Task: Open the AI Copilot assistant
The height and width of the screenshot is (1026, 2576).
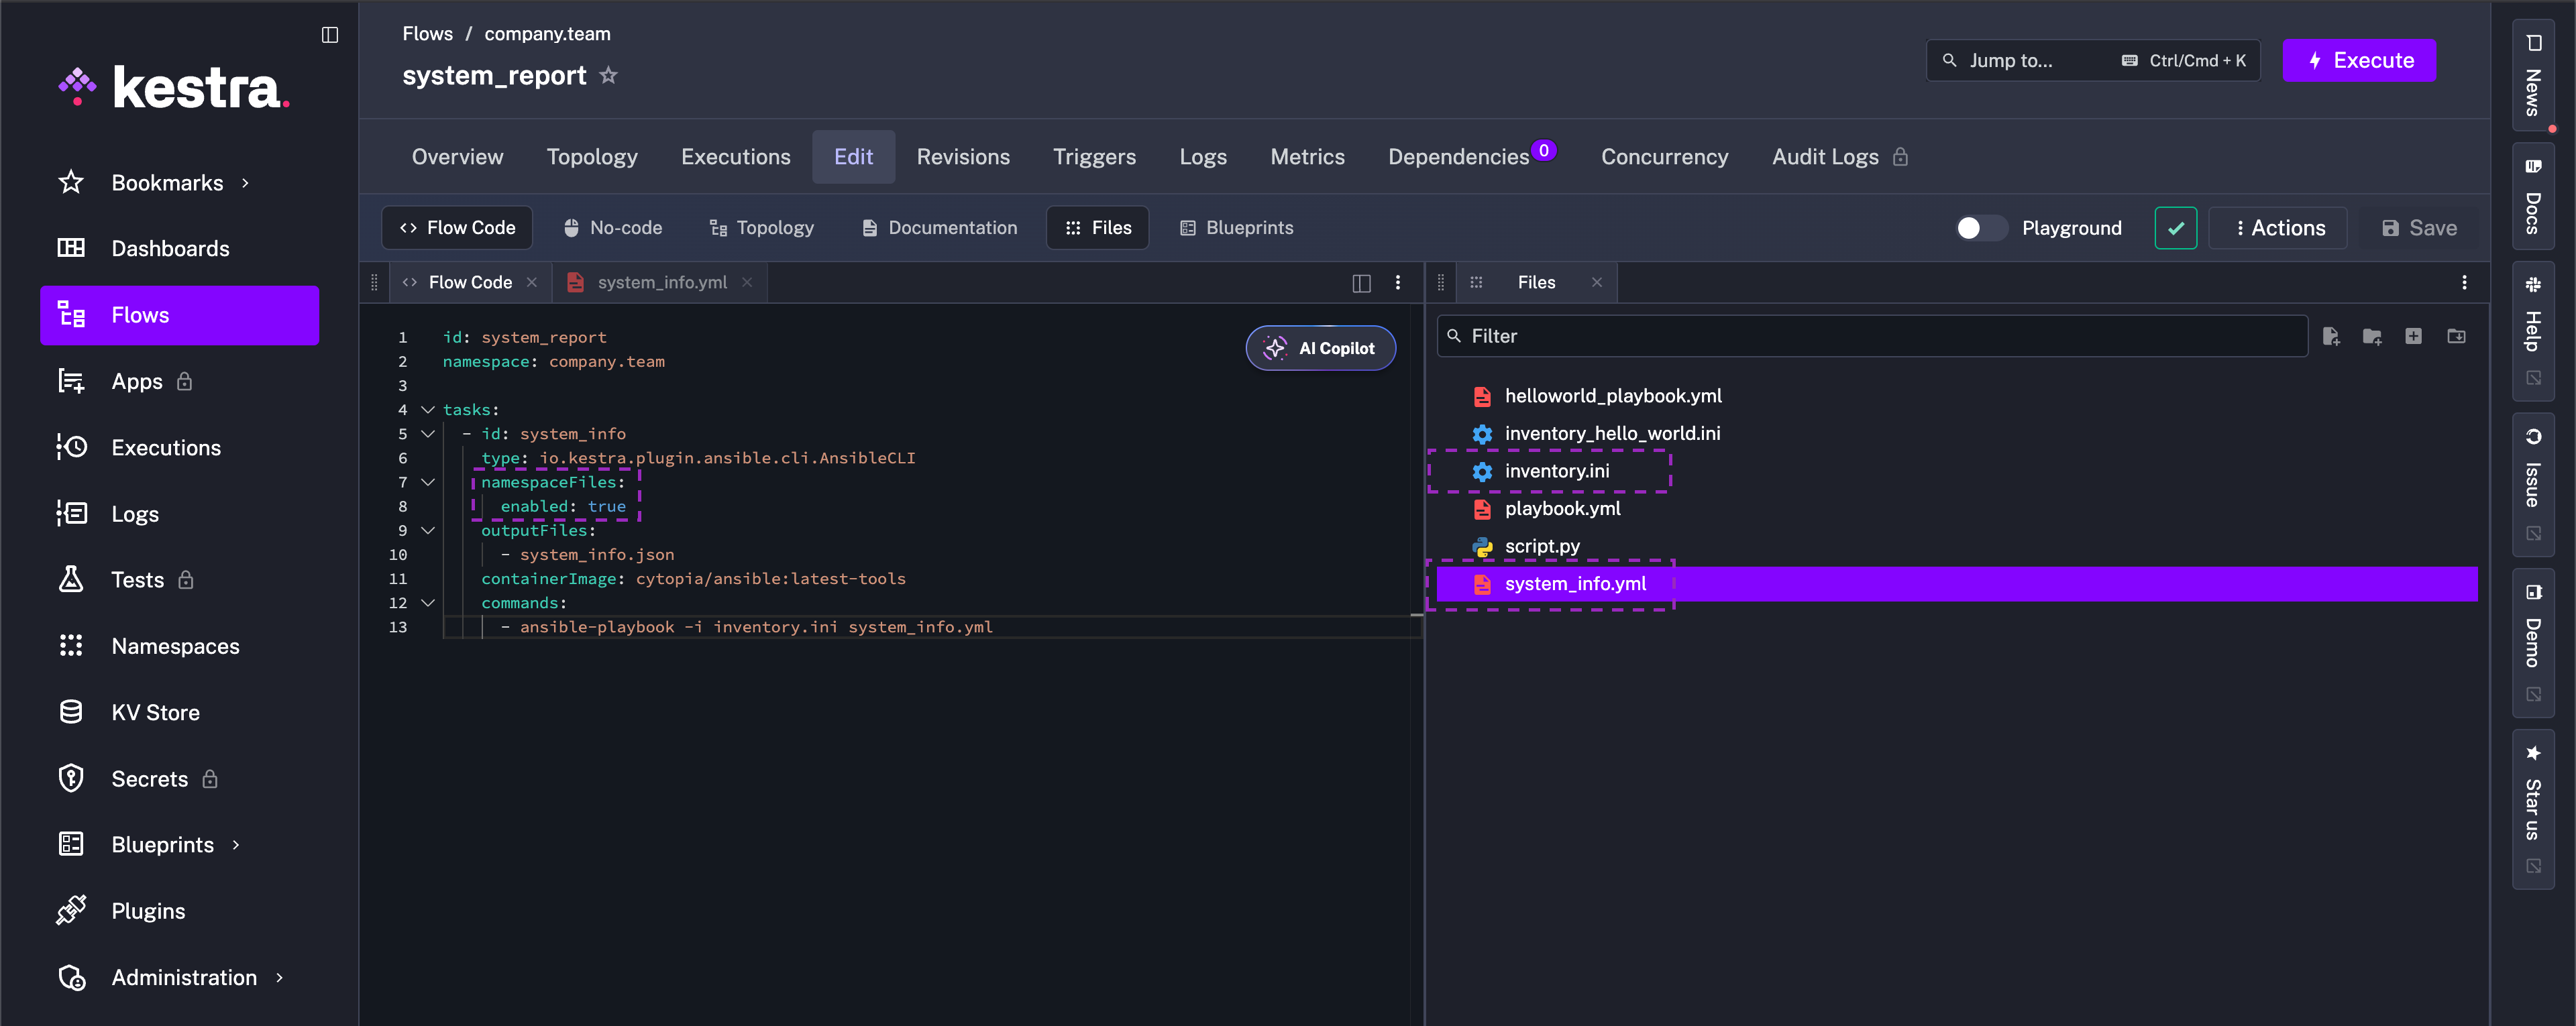Action: 1321,348
